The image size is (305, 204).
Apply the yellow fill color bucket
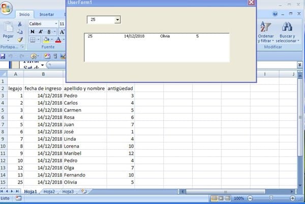click(x=46, y=40)
